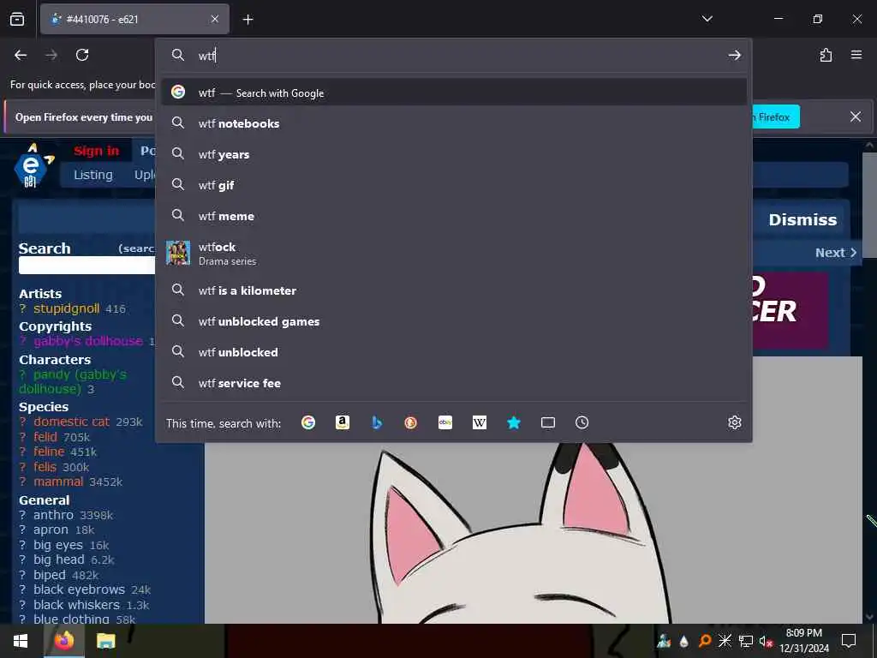This screenshot has height=658, width=877.
Task: Open the anthro tag
Action: (53, 515)
